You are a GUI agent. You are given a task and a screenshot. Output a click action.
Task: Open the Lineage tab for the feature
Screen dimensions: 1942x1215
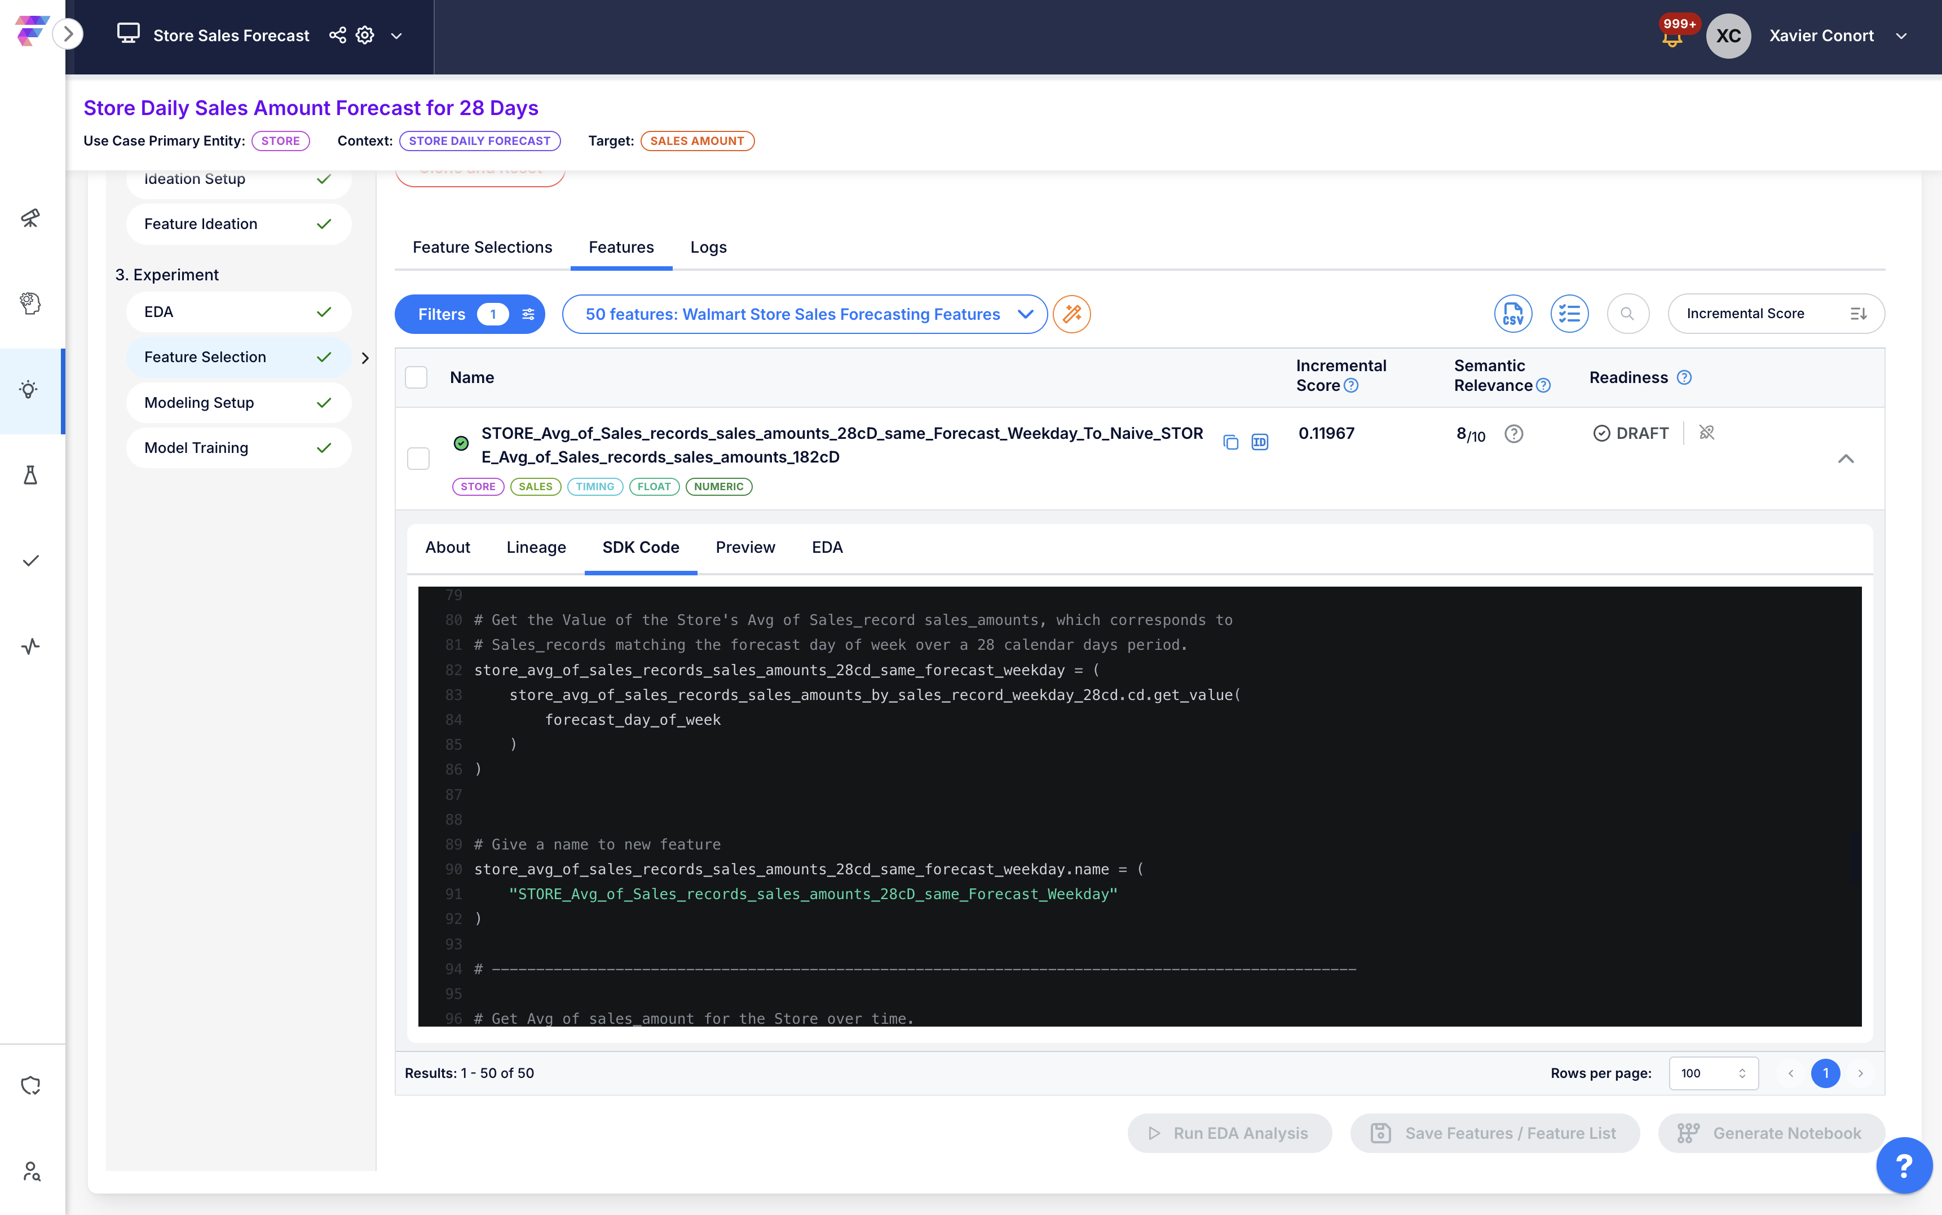point(536,547)
